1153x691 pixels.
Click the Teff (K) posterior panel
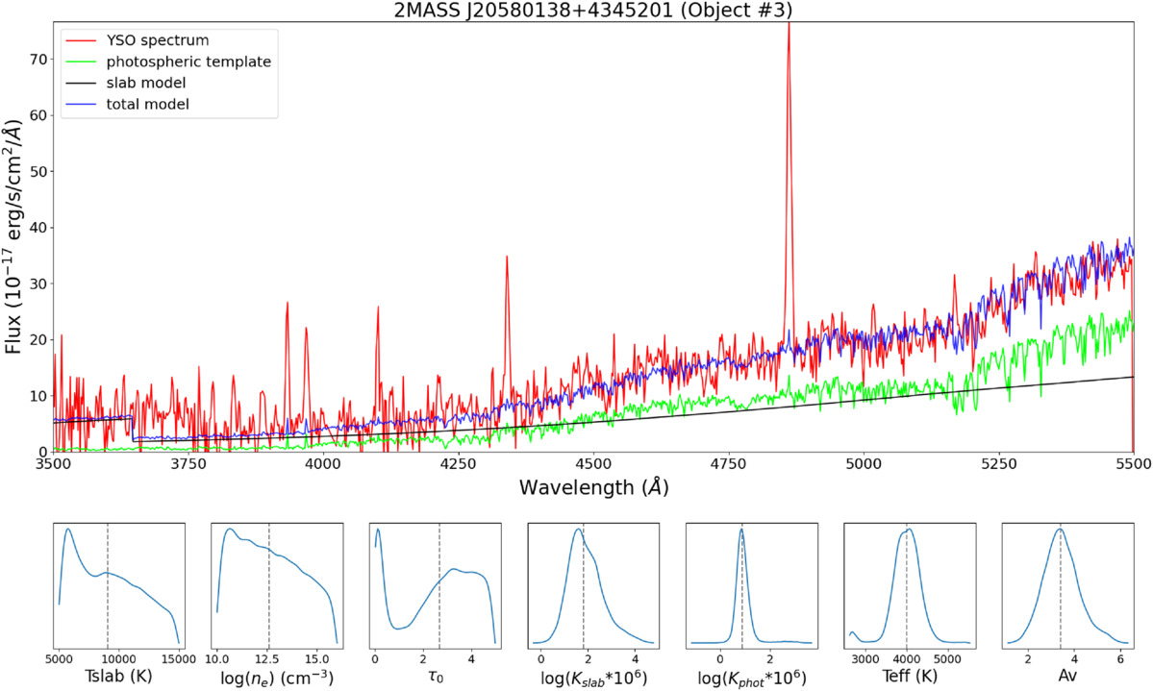click(x=910, y=586)
